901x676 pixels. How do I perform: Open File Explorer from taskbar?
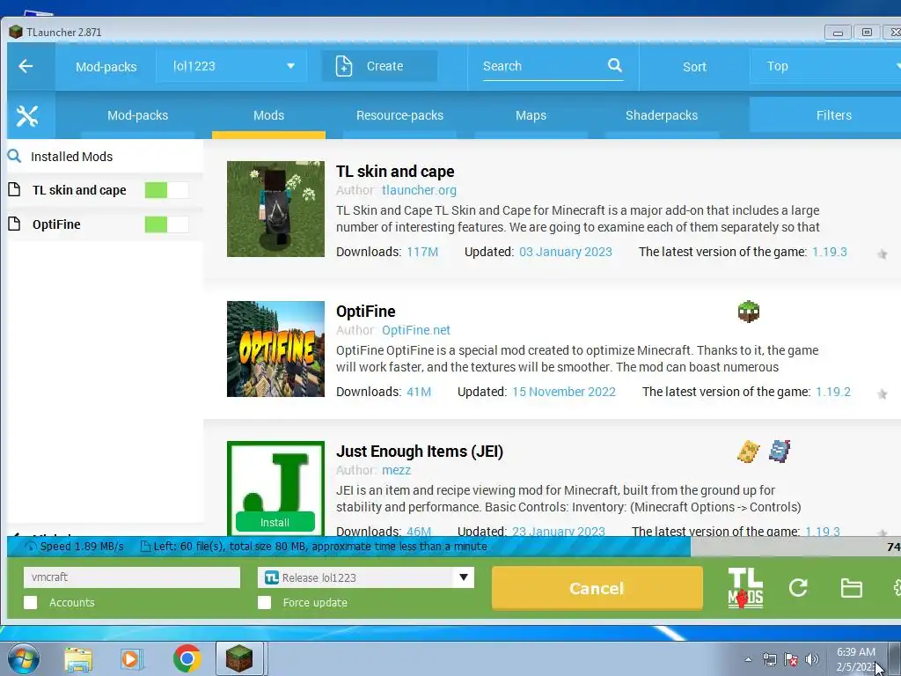78,658
